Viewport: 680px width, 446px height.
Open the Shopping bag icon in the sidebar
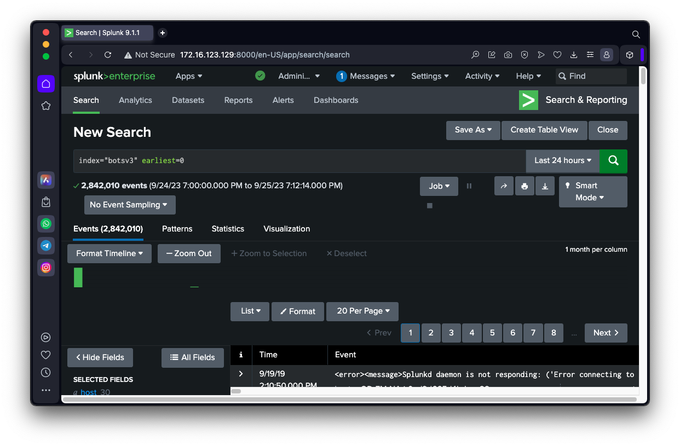pyautogui.click(x=46, y=202)
